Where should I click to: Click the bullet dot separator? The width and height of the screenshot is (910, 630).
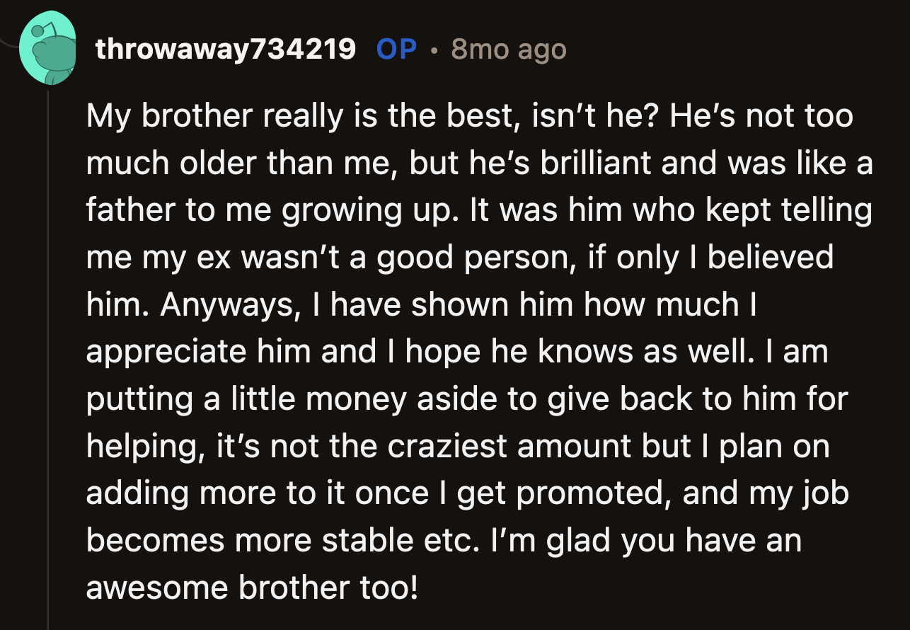click(434, 51)
